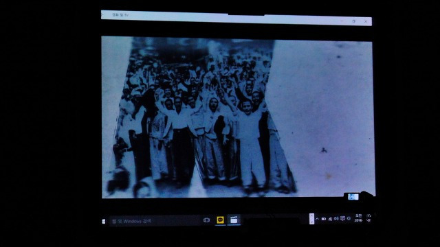Image resolution: width=440 pixels, height=247 pixels.
Task: Select the Movies & TV clapperboard taskbar icon
Action: [234, 220]
